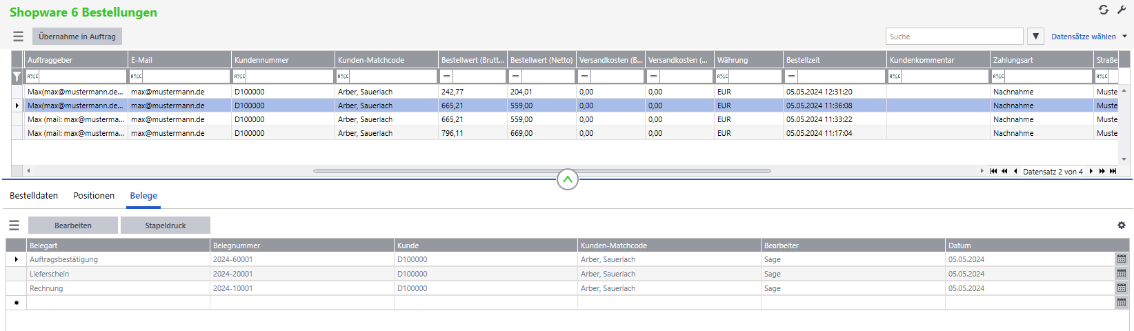Click the gear icon in the Belege panel
Viewport: 1134px width, 331px height.
tap(1122, 225)
